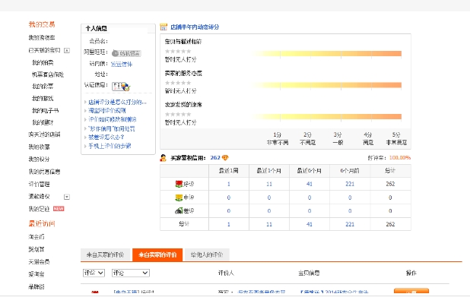
Task: Click 总计 row value 221
Action: click(350, 224)
